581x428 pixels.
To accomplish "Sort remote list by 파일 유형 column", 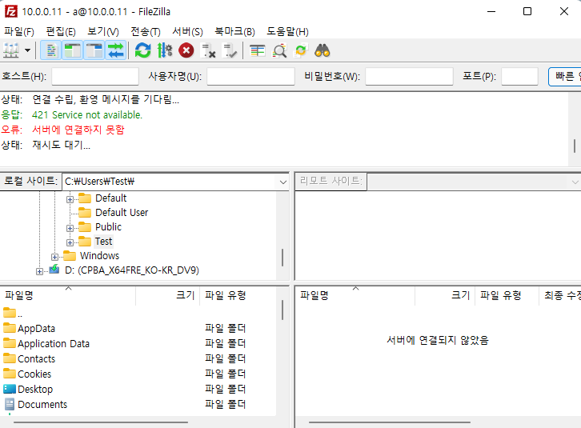I will pos(507,296).
